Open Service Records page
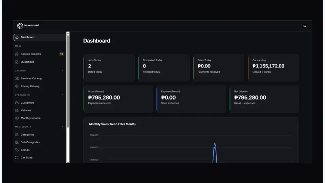The image size is (325, 183). [x=40, y=54]
